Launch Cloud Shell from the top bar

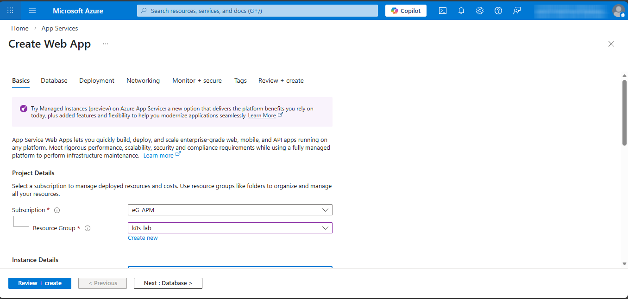click(443, 11)
